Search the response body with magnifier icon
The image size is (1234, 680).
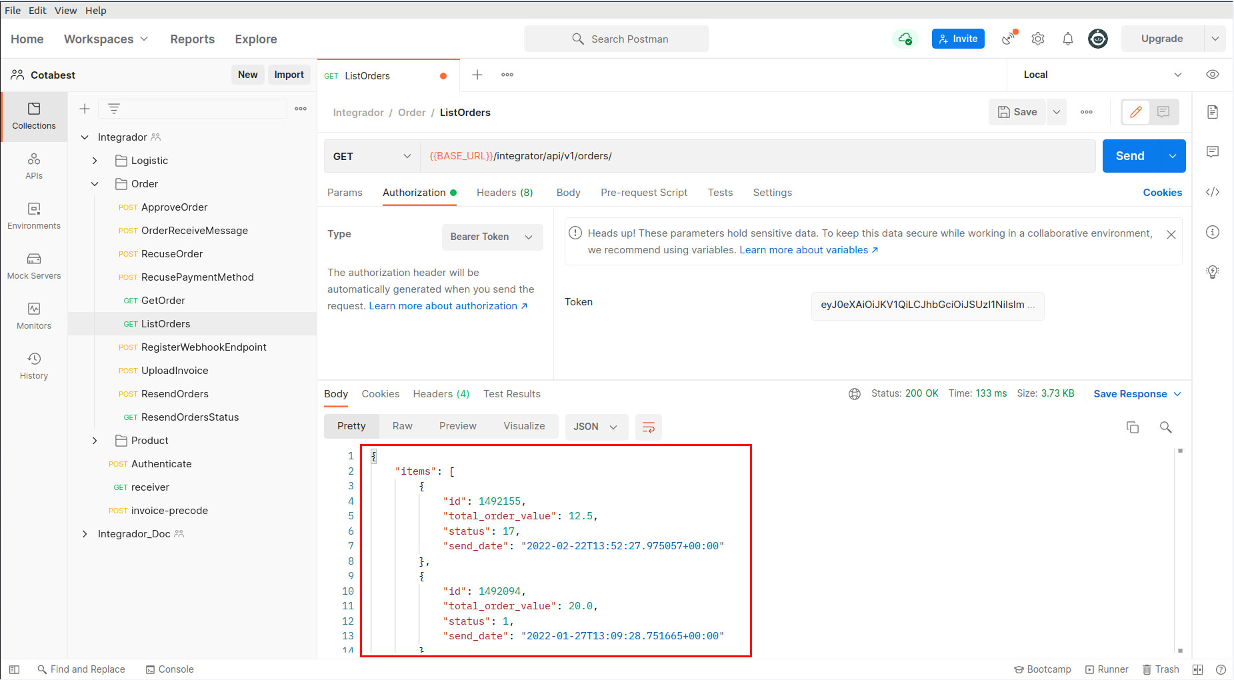point(1165,427)
